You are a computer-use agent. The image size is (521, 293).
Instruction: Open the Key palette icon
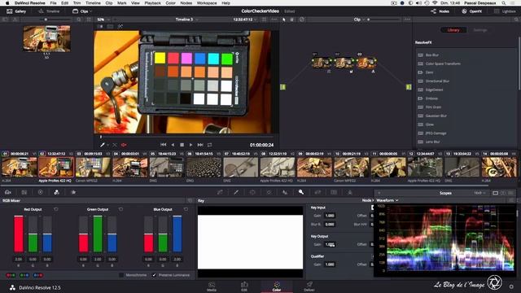pos(301,192)
